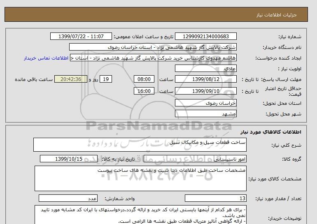Focus the شهر محل تحویل field مشهد

tap(206, 113)
